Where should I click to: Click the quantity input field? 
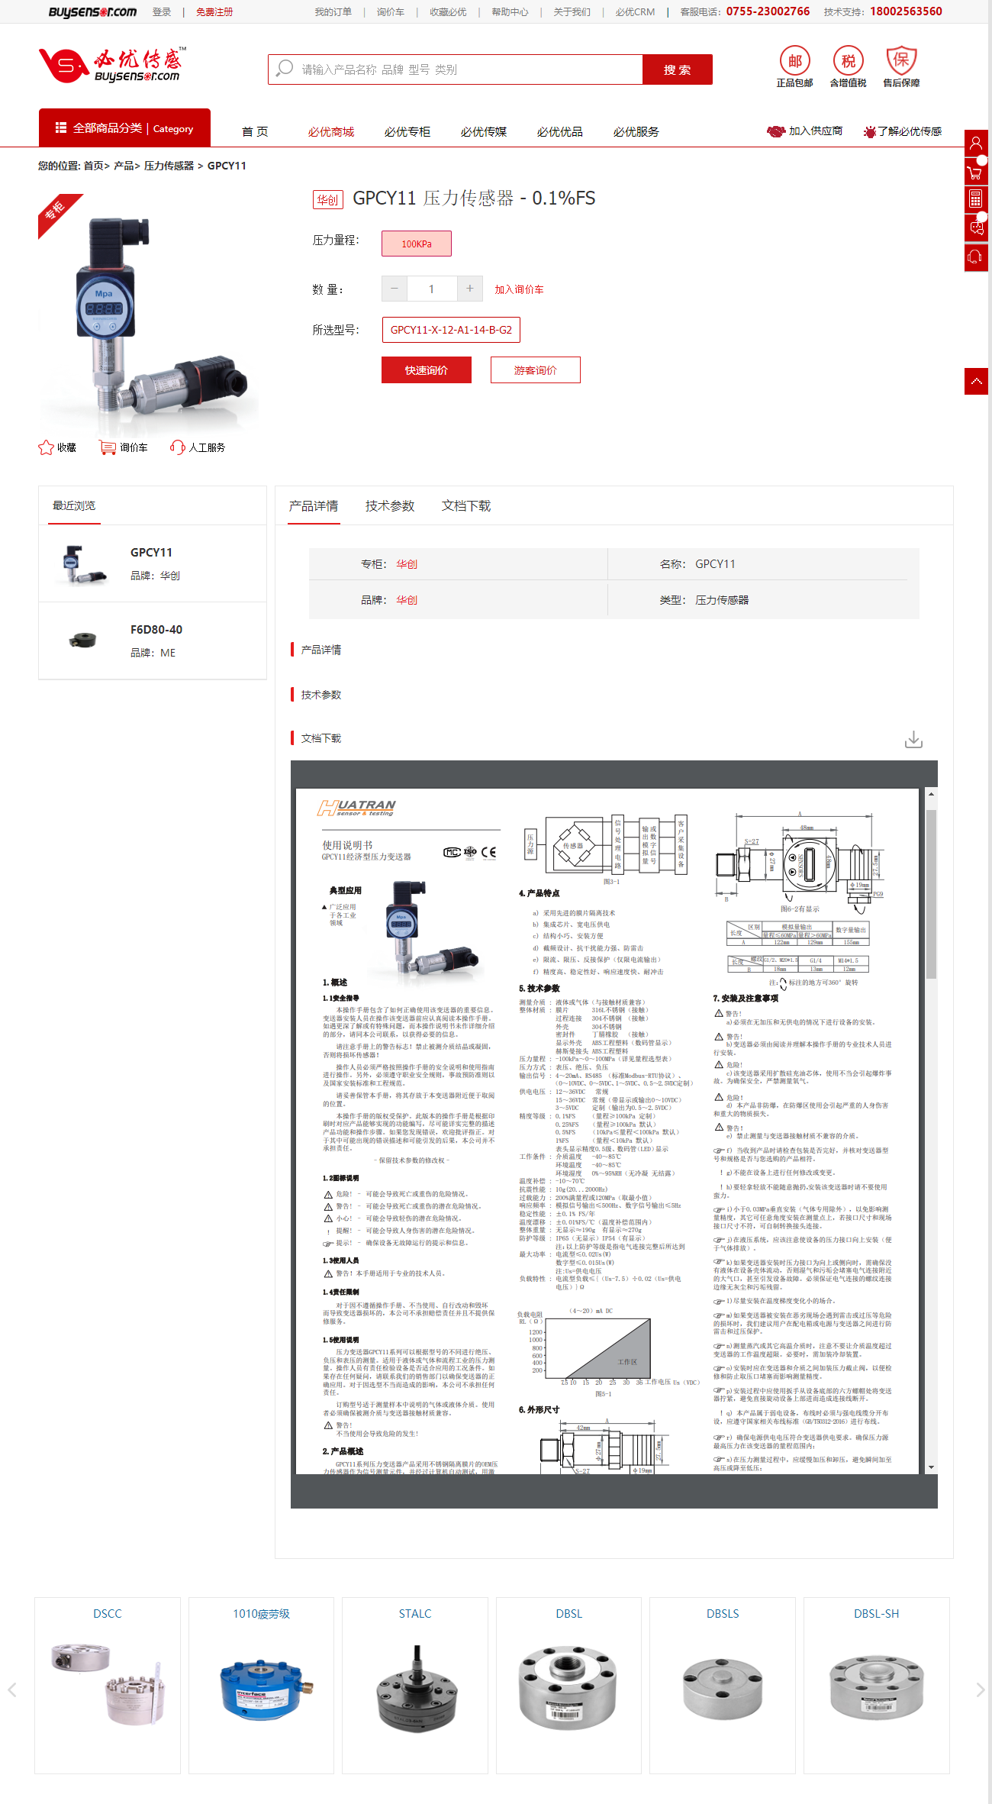432,289
